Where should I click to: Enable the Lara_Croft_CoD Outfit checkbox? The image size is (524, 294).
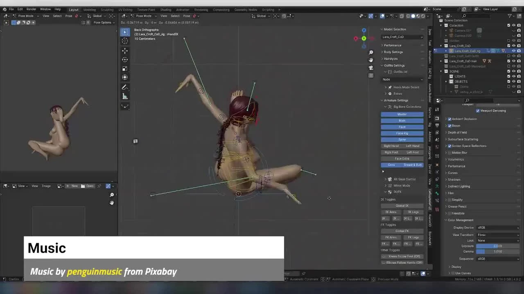point(508,56)
